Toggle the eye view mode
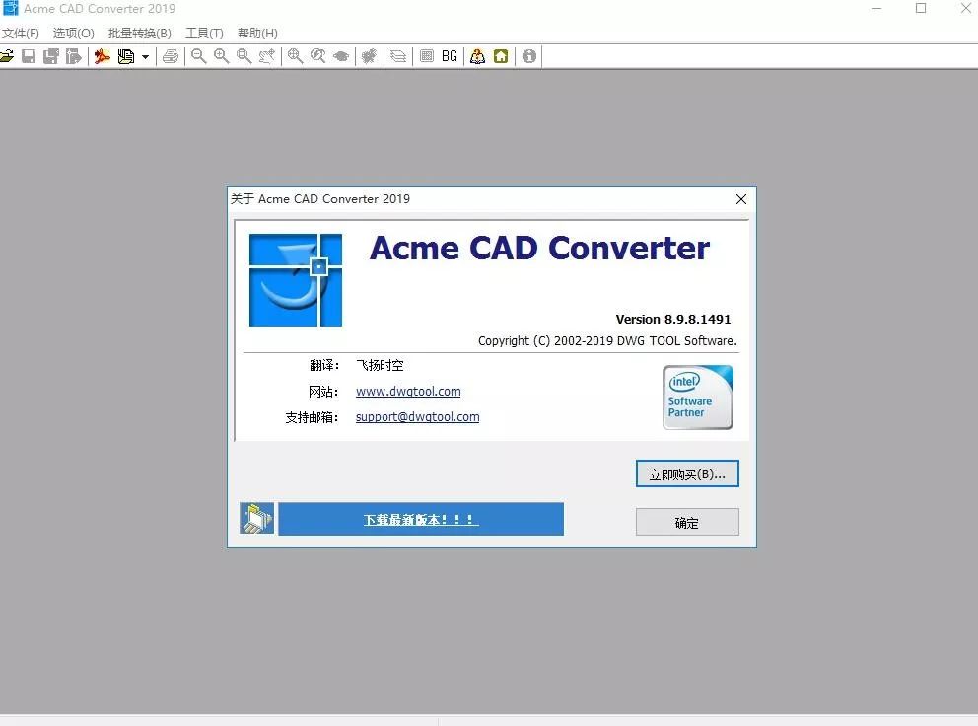Viewport: 978px width, 726px height. click(340, 56)
